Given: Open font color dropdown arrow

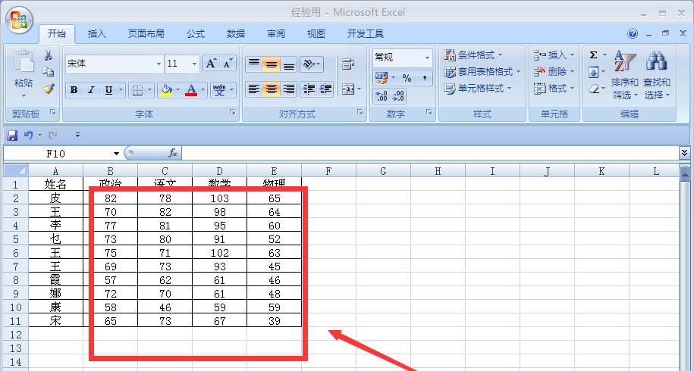Looking at the screenshot, I should (203, 90).
